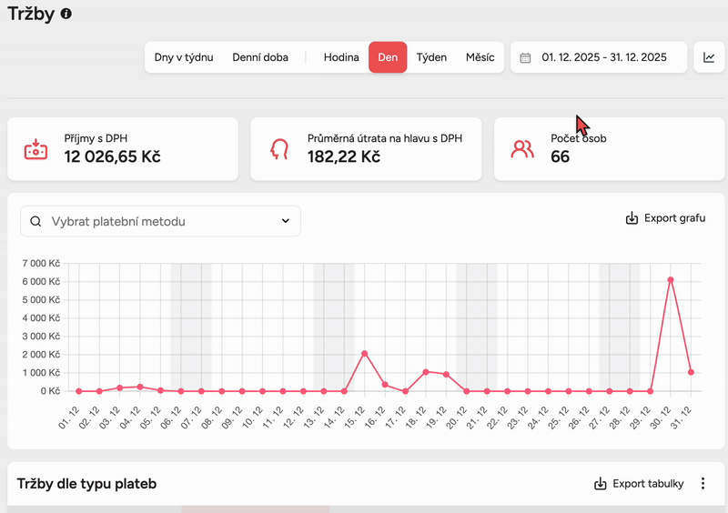
Task: Click the magnifier icon in payment method field
Action: 36,221
